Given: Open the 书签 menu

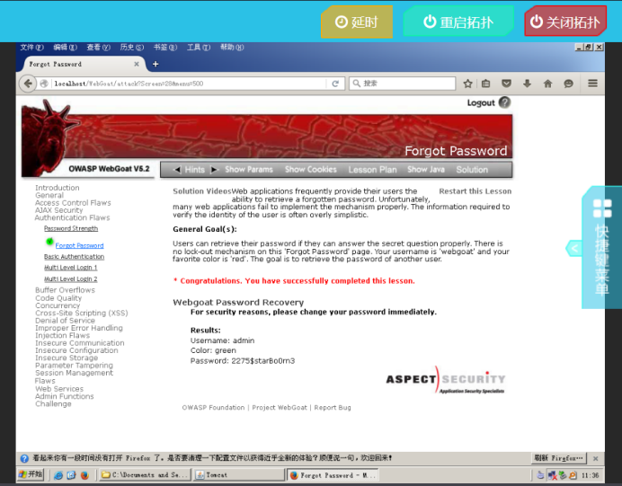Looking at the screenshot, I should [x=165, y=48].
